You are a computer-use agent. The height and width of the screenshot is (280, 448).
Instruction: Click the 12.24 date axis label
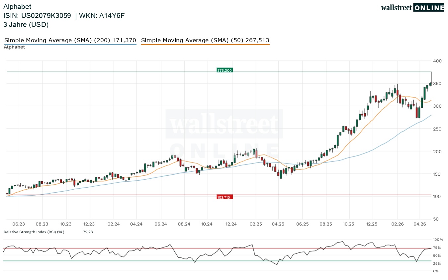coord(231,224)
